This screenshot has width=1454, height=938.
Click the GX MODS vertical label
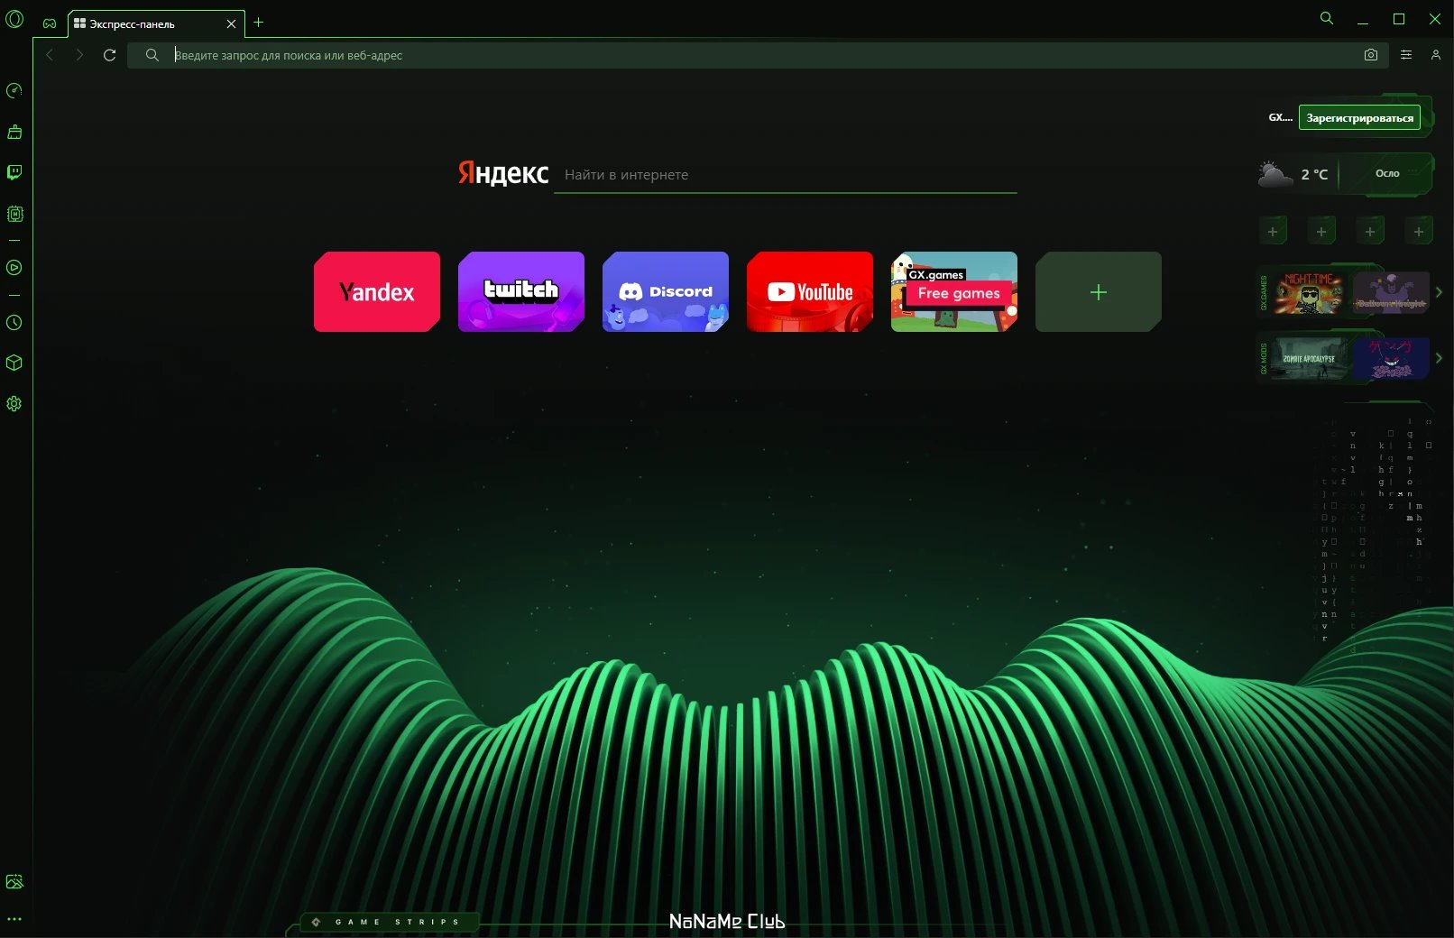1264,358
